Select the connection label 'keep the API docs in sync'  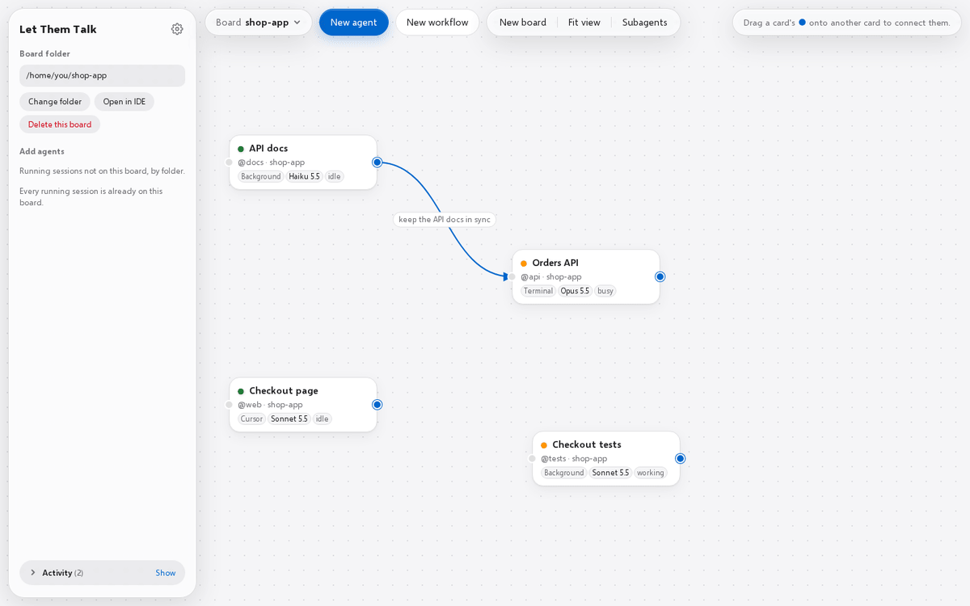pyautogui.click(x=445, y=220)
